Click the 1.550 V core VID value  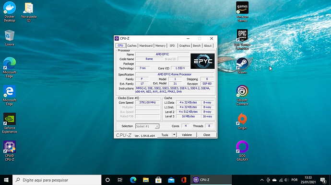click(180, 68)
